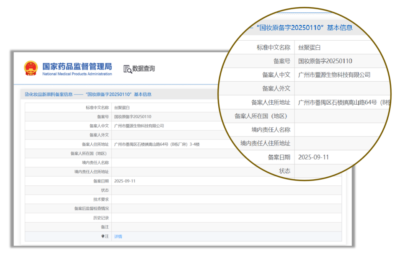
Task: Click the pin icon beside 注
Action: click(103, 236)
